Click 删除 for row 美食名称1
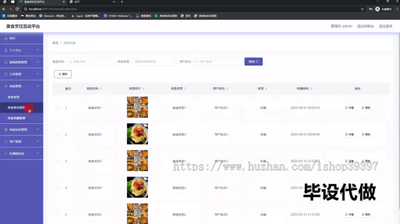This screenshot has height=224, width=400. tap(366, 108)
